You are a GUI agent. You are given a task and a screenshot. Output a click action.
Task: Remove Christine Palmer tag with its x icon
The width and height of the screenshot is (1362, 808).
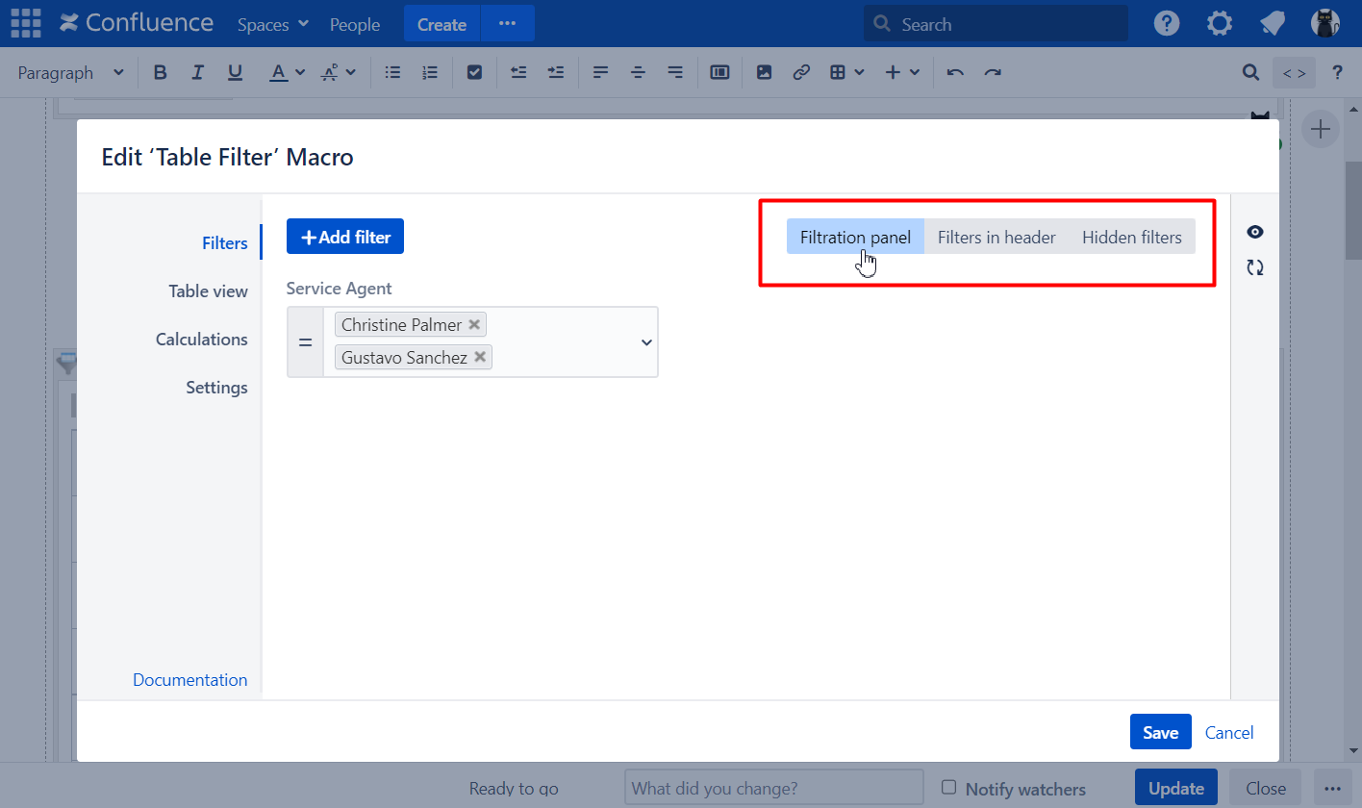pyautogui.click(x=474, y=325)
